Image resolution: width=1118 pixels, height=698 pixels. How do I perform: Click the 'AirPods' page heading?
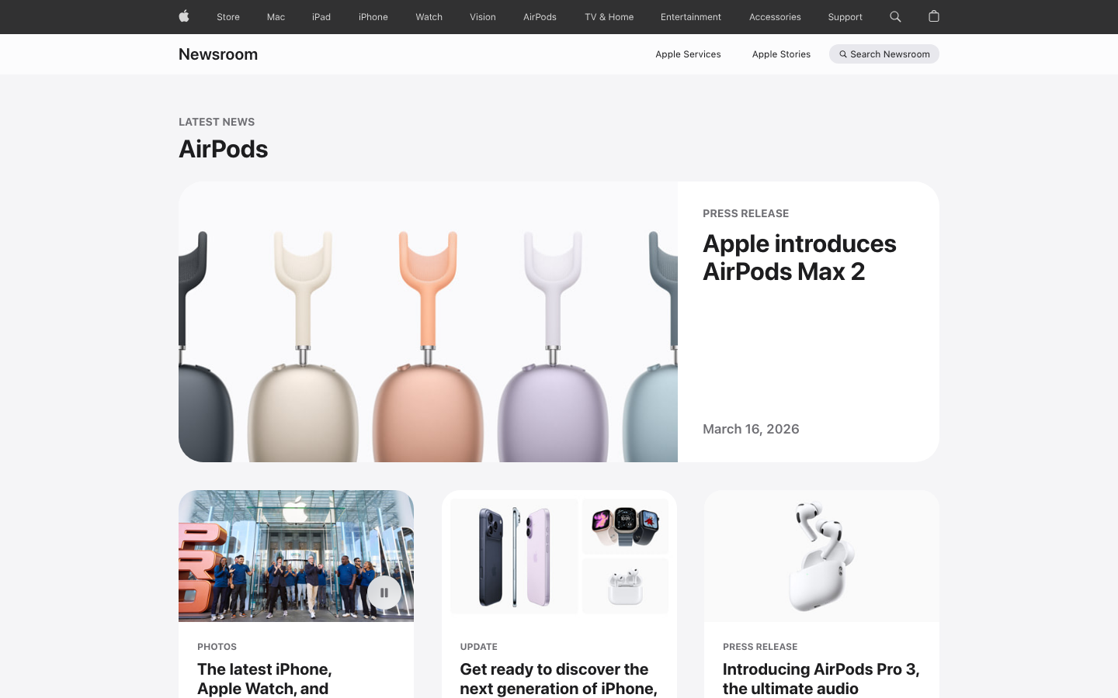(x=224, y=149)
